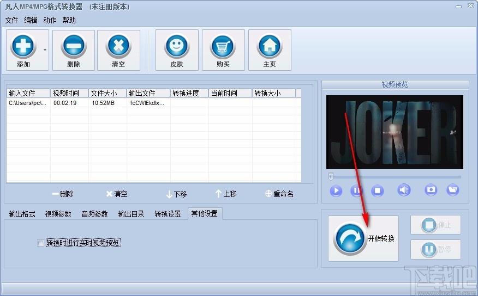
Task: Open the snapshot folder icon in preview
Action: pos(452,190)
